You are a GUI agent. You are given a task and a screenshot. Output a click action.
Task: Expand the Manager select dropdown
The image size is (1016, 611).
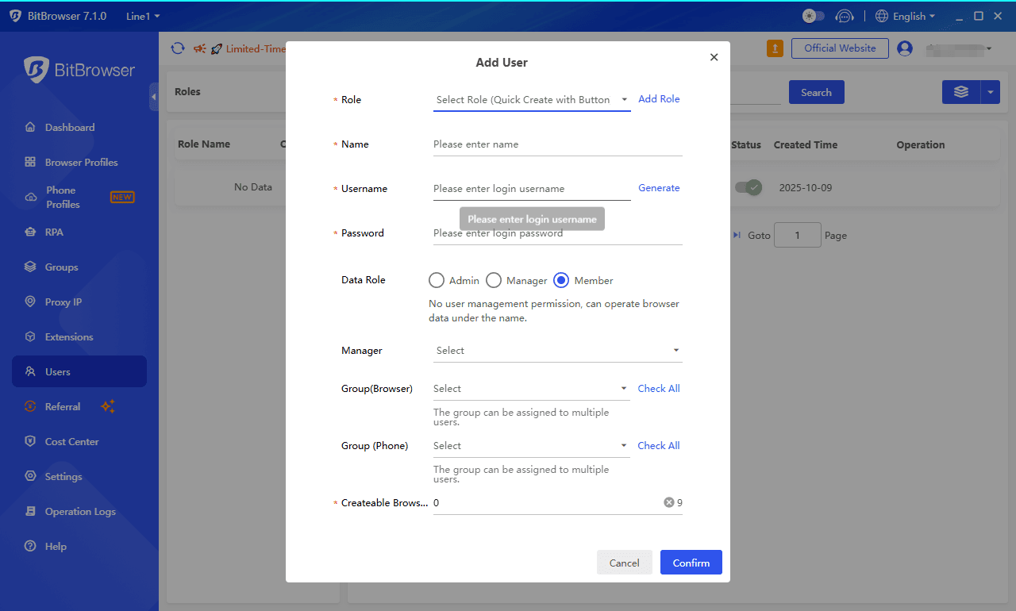557,350
